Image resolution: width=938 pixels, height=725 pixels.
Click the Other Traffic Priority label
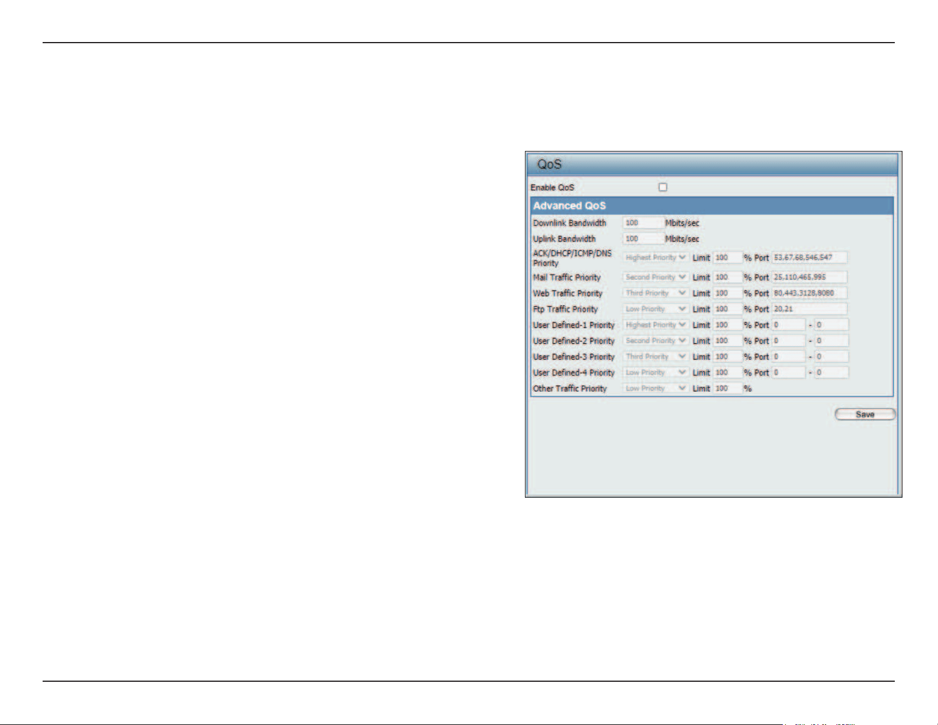570,389
